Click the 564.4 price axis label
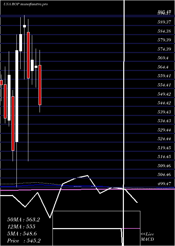The image size is (175, 246). click(163, 67)
